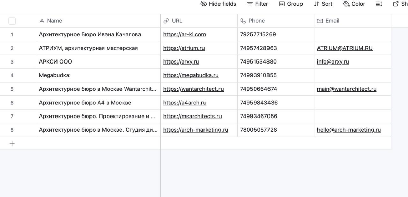Image resolution: width=408 pixels, height=197 pixels.
Task: Click the hello@arch-marketing.ru email link
Action: pos(349,130)
